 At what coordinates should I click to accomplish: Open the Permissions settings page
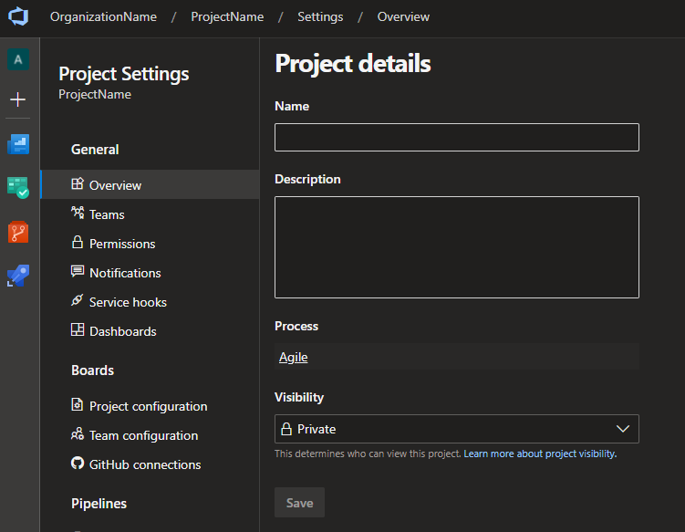(x=122, y=244)
